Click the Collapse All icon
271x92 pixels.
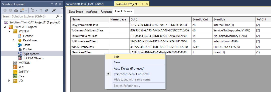click(x=47, y=10)
